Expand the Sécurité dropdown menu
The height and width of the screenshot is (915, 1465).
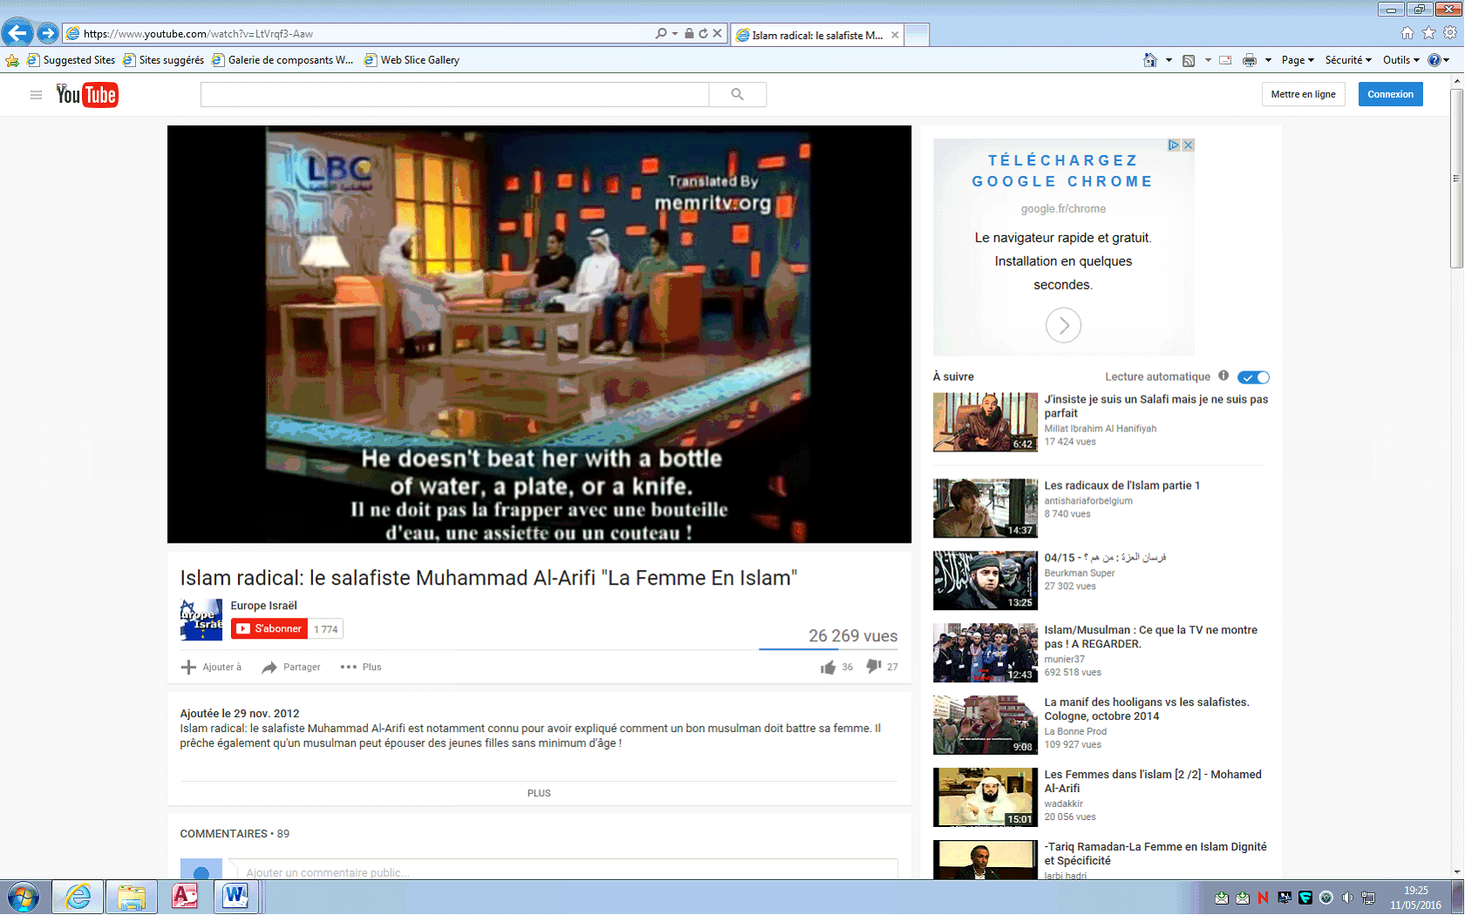click(x=1348, y=60)
